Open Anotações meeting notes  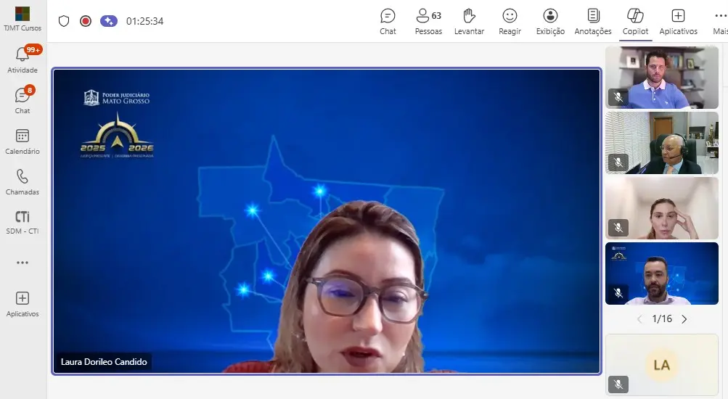(593, 21)
